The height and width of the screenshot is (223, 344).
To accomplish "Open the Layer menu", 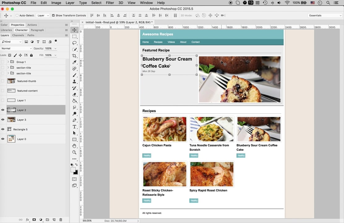I will click(x=70, y=3).
